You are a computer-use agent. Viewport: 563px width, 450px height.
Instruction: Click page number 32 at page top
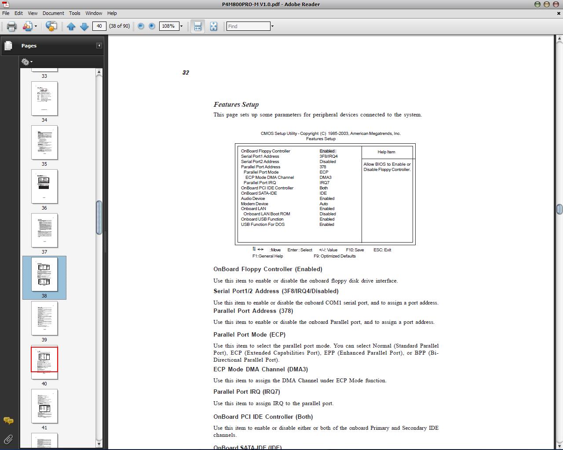click(x=186, y=73)
